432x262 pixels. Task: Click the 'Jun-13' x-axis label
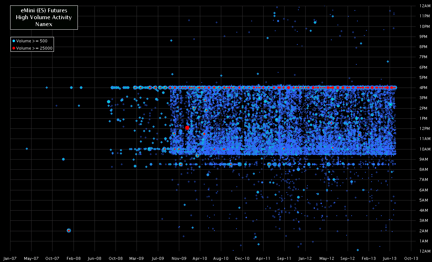pos(390,259)
